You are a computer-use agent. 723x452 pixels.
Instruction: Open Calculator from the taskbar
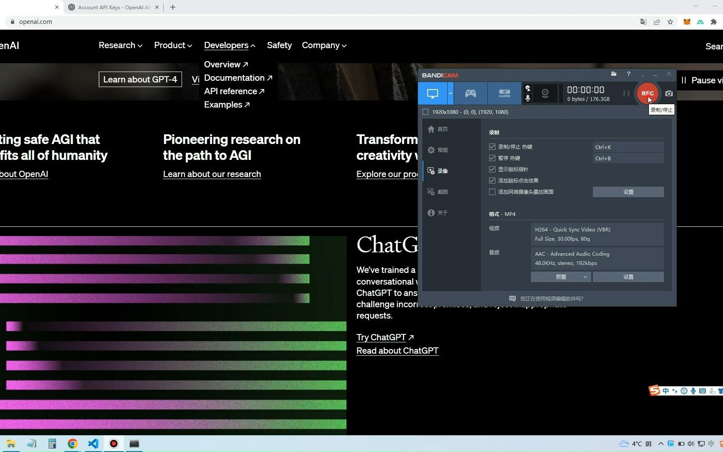click(x=52, y=444)
